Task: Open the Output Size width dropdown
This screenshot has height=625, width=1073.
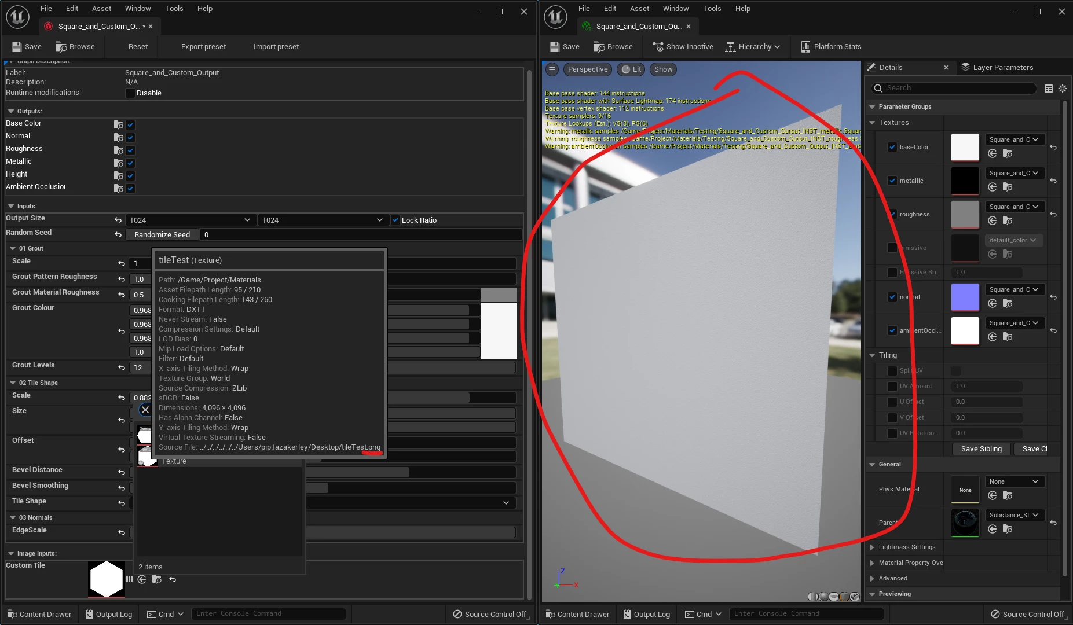Action: pos(190,220)
